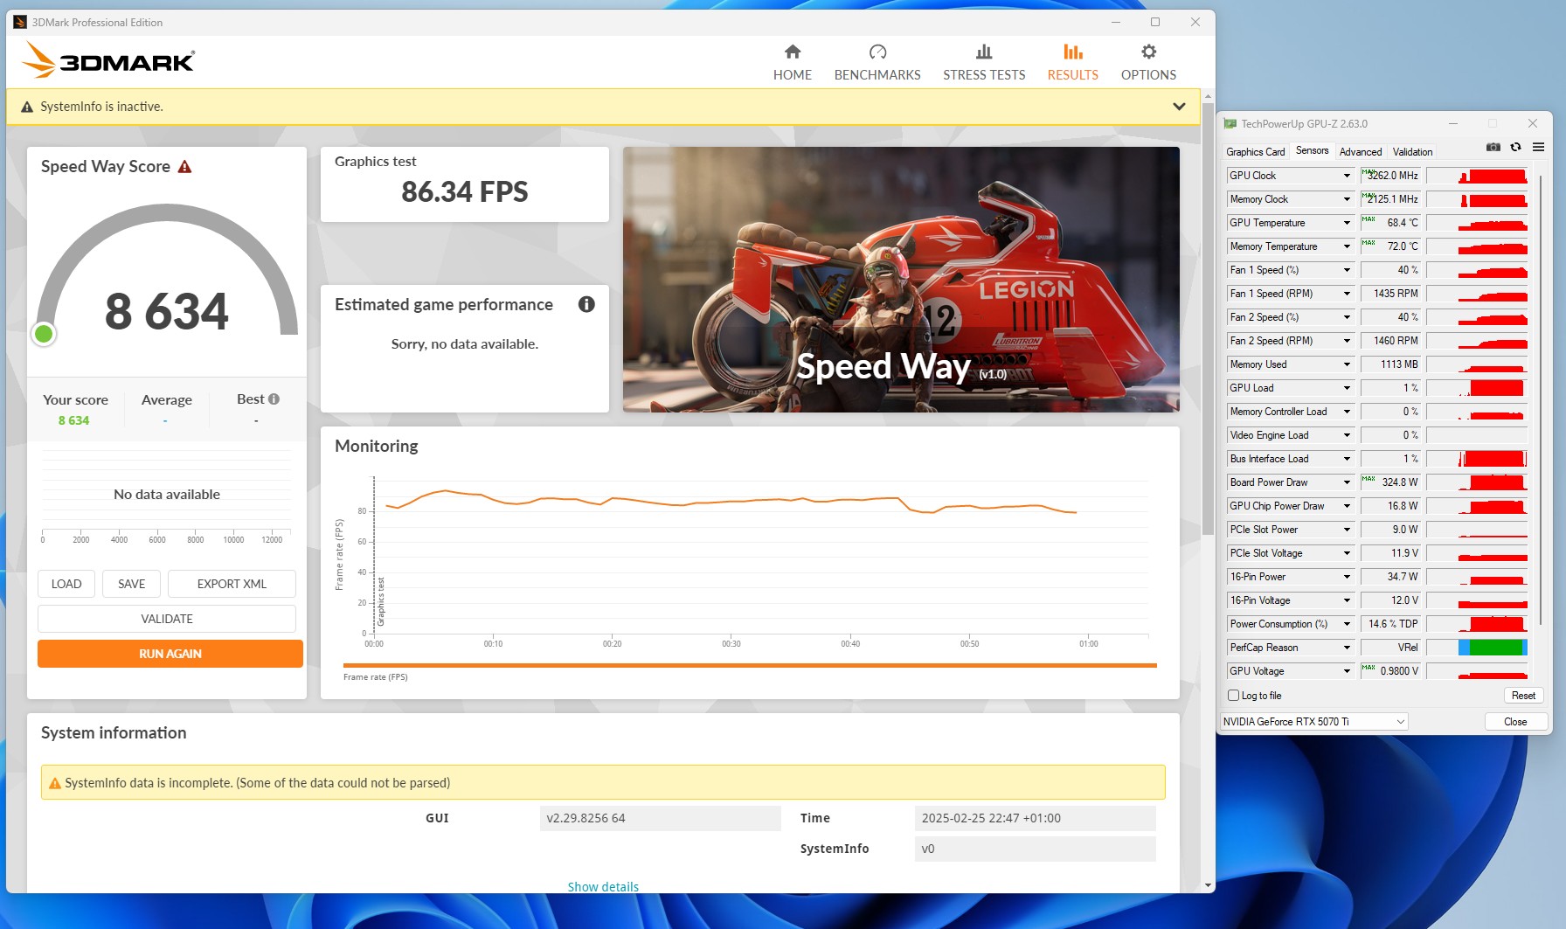Image resolution: width=1566 pixels, height=929 pixels.
Task: Open the Options gear icon
Action: pos(1148,52)
